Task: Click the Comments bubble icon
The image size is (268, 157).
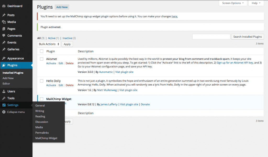Action: (4, 36)
